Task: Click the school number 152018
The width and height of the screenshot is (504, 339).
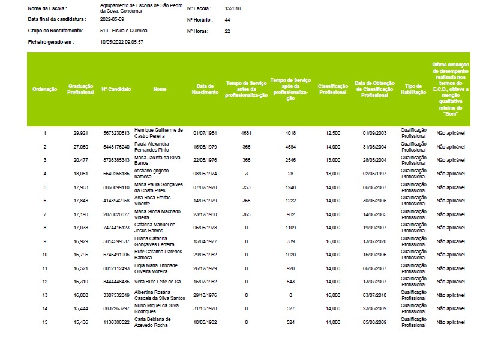Action: [233, 9]
